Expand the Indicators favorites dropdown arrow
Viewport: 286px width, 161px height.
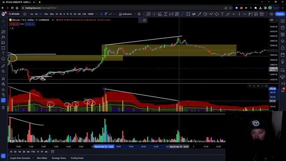[135, 14]
